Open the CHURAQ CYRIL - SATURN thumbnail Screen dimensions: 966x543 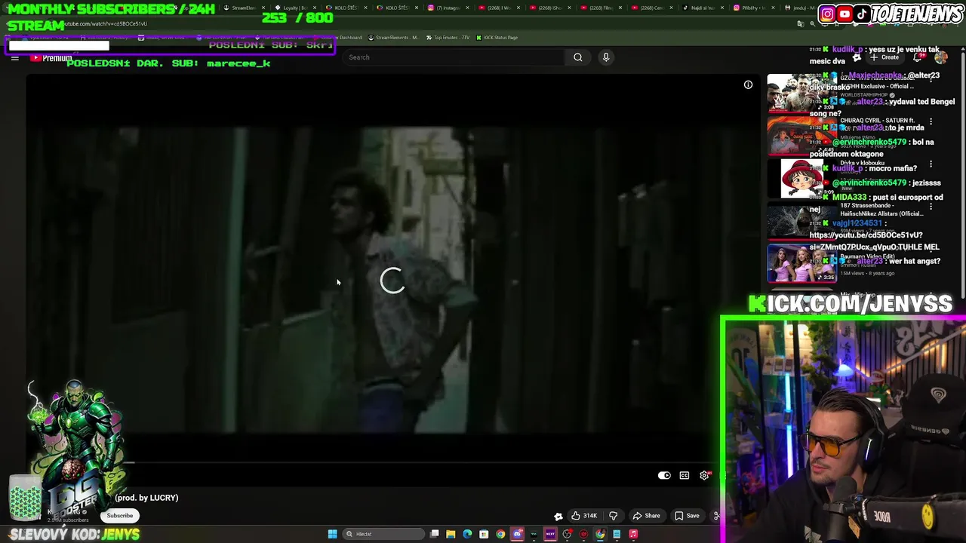tap(801, 136)
